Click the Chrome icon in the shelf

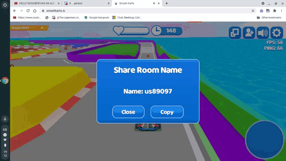point(5,80)
